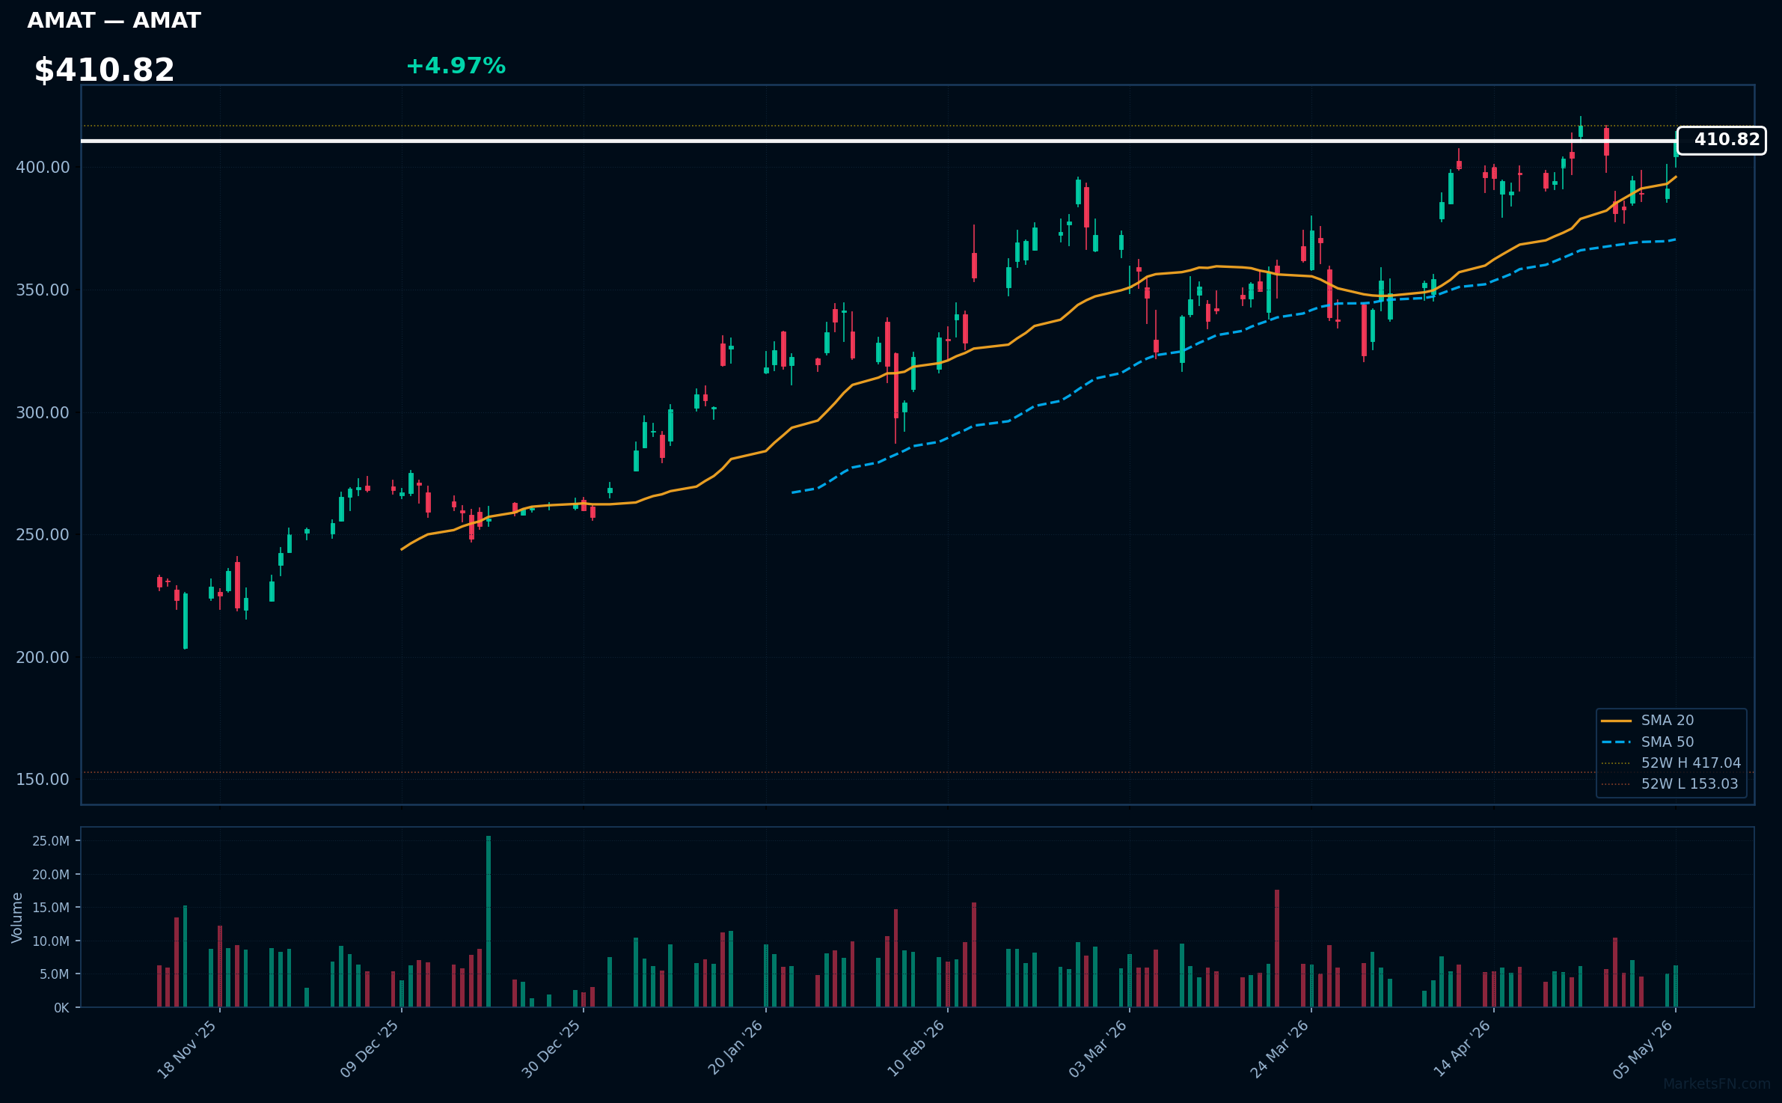The height and width of the screenshot is (1103, 1782).
Task: Click the 10 Feb '26 date label
Action: pyautogui.click(x=916, y=1048)
